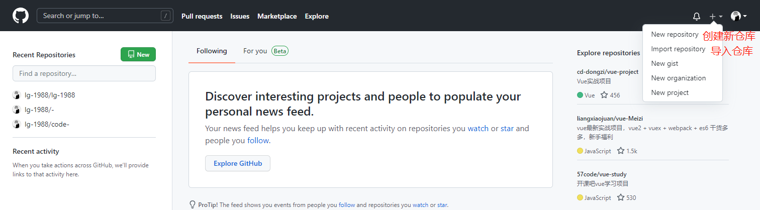This screenshot has height=210, width=760.
Task: Choose New organization from dropdown menu
Action: tap(678, 78)
